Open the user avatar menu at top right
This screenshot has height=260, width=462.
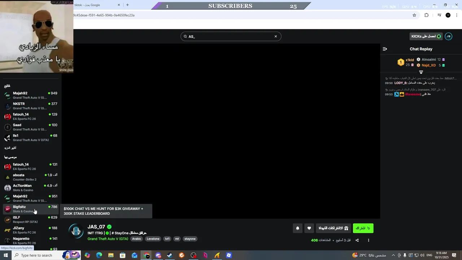tap(448, 36)
